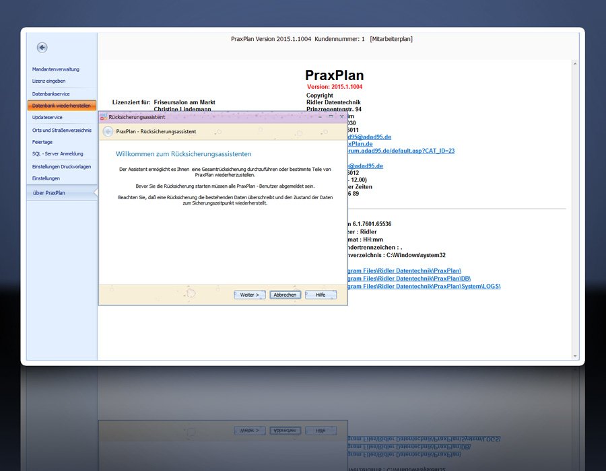606x471 pixels.
Task: Click the PraxPlan heading
Action: [334, 75]
